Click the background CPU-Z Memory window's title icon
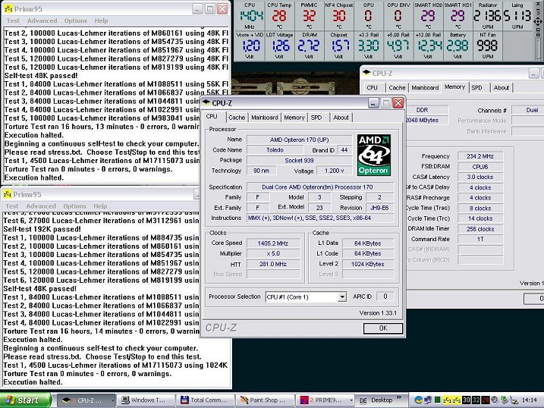This screenshot has height=408, width=544. coord(366,73)
